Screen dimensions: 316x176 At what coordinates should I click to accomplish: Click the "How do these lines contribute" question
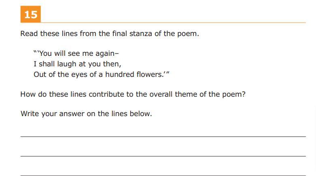(x=133, y=94)
